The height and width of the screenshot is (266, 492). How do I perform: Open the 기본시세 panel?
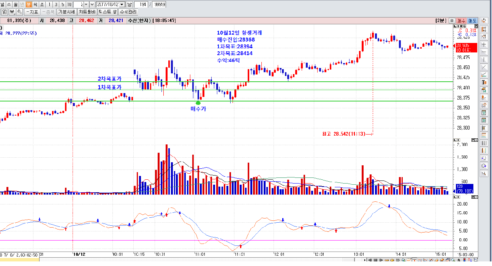(66, 12)
